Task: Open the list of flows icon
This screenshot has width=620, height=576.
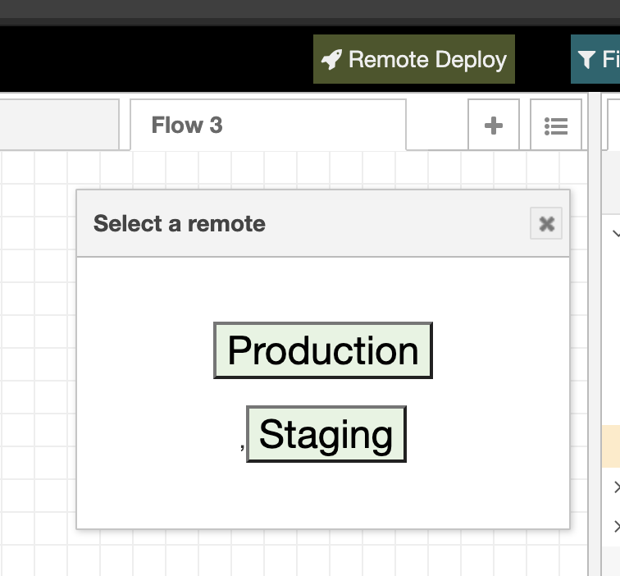Action: point(556,126)
